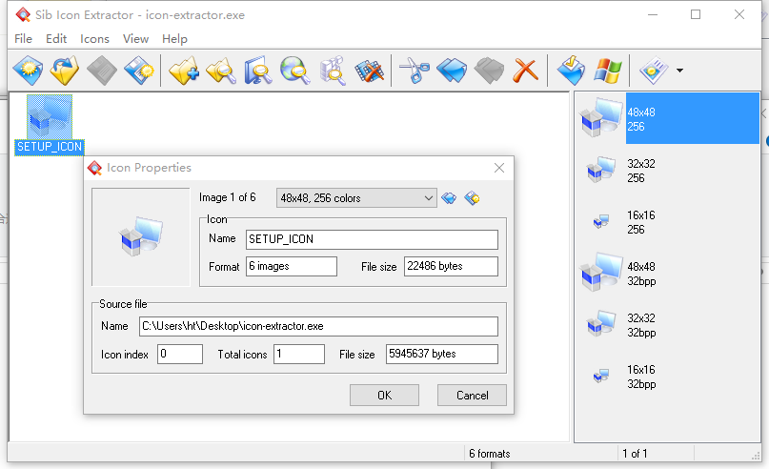Click the new icon collection toolbar icon

tap(28, 71)
